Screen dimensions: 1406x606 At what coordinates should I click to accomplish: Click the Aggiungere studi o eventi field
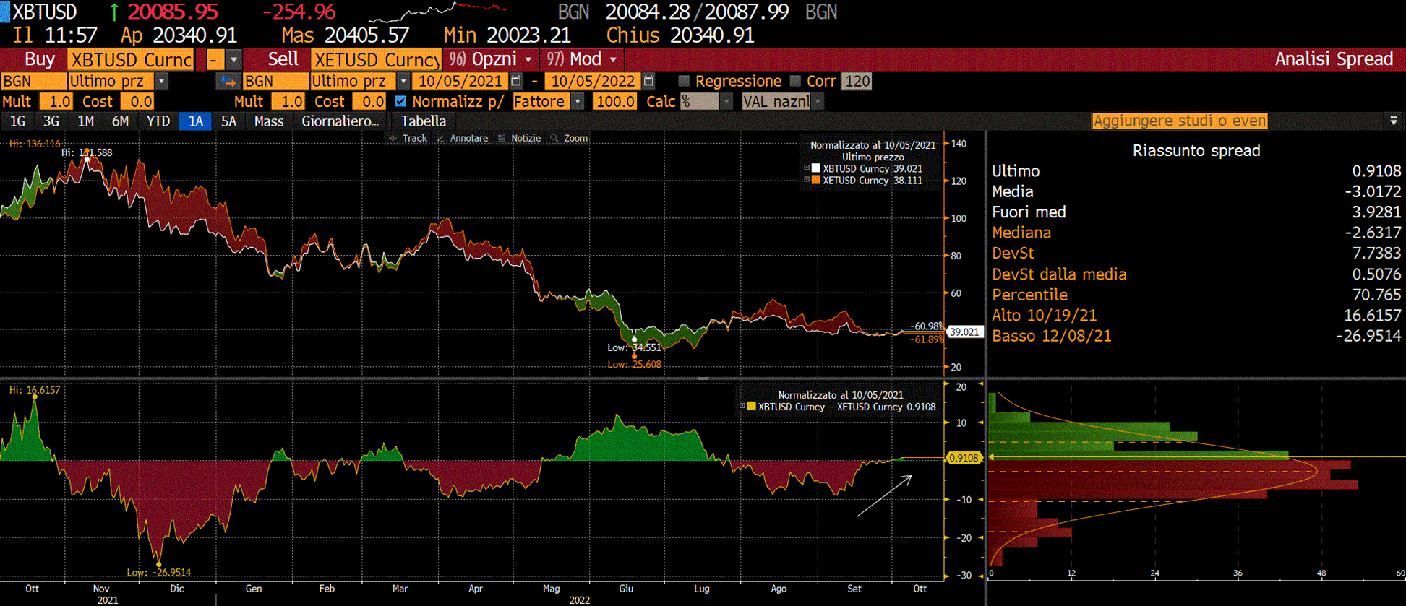[1180, 121]
